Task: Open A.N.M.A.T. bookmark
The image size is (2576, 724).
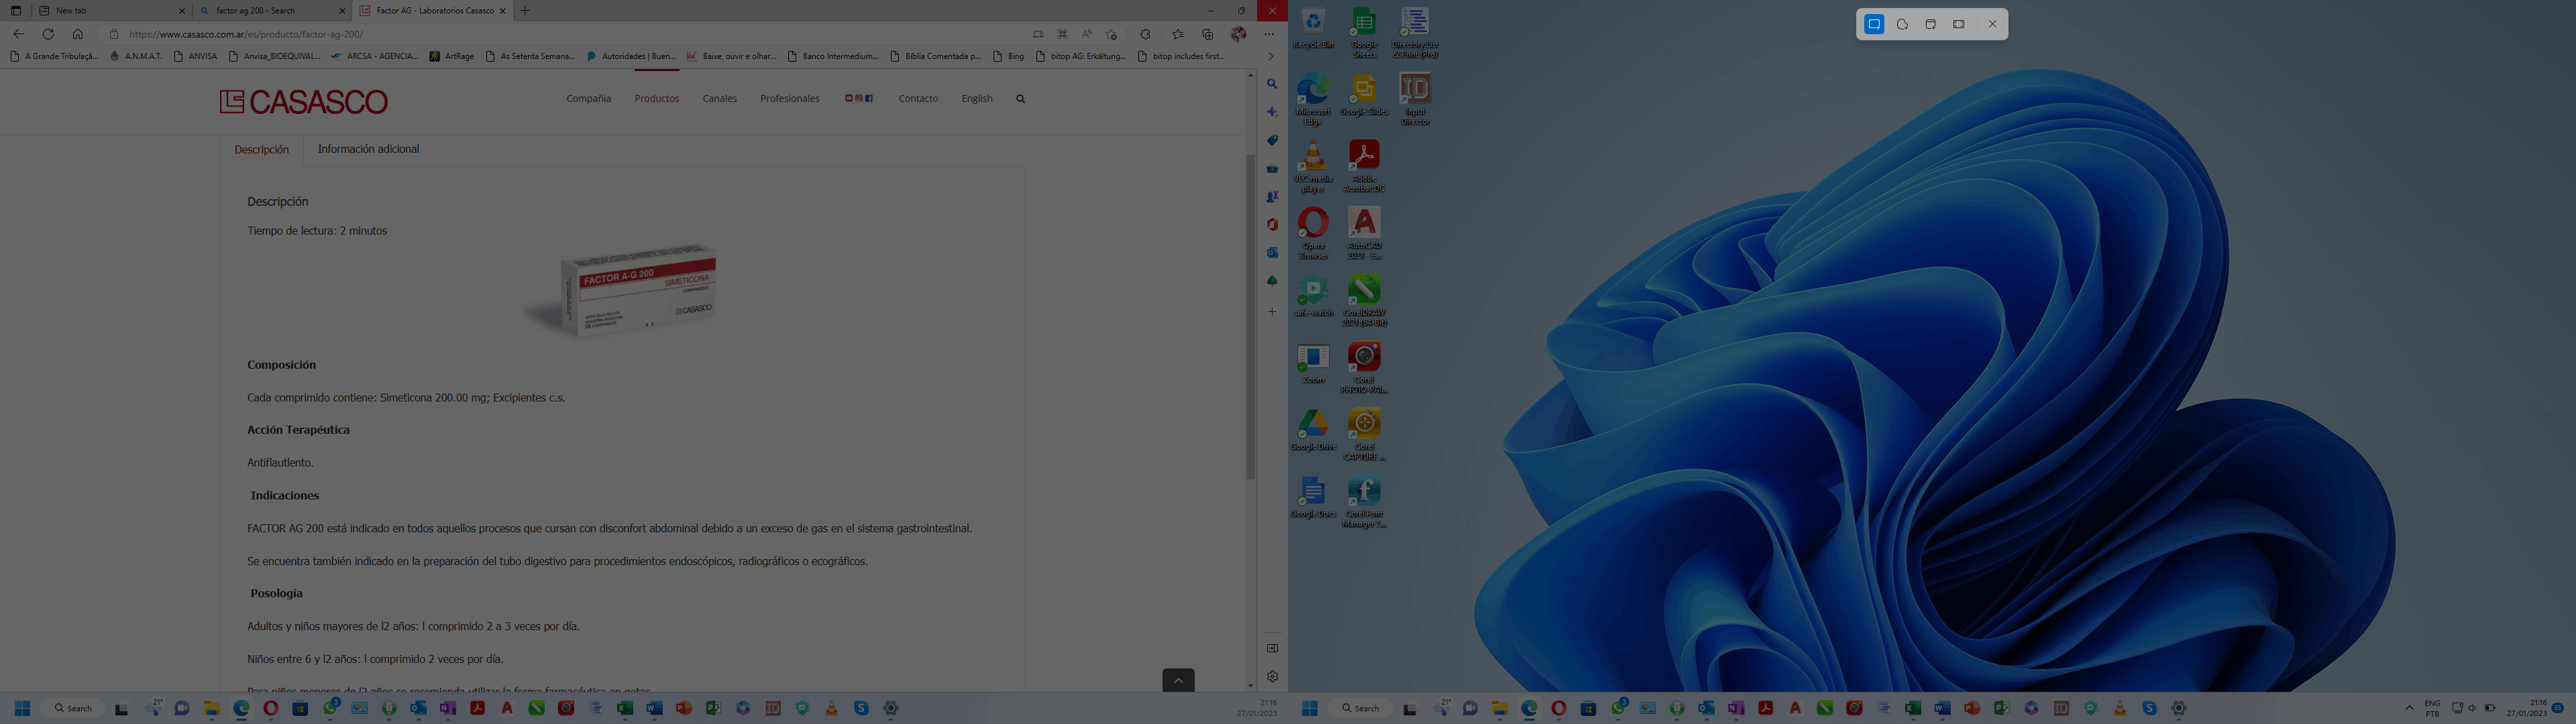Action: 136,56
